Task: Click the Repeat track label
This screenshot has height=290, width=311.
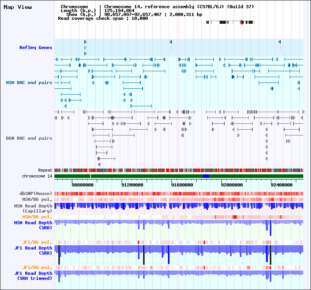Action: (x=45, y=170)
